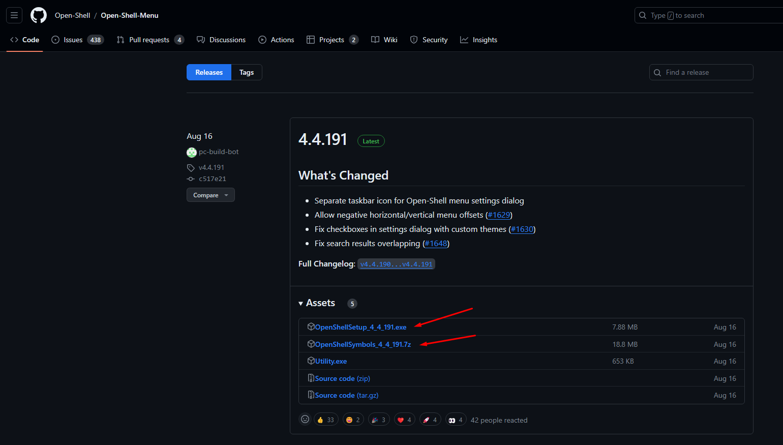The height and width of the screenshot is (445, 783).
Task: Toggle the eyes reaction
Action: pos(456,420)
